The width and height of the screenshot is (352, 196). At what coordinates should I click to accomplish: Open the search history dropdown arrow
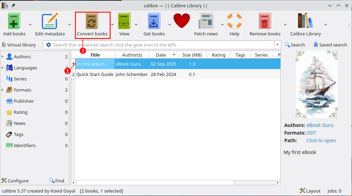(x=277, y=45)
